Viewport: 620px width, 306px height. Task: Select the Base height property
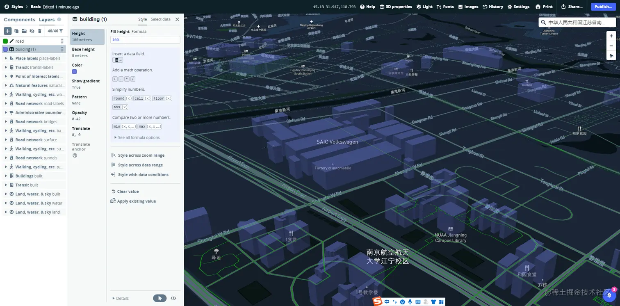coord(87,53)
